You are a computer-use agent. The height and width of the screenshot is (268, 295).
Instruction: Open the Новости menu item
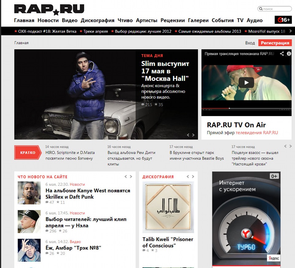click(47, 20)
